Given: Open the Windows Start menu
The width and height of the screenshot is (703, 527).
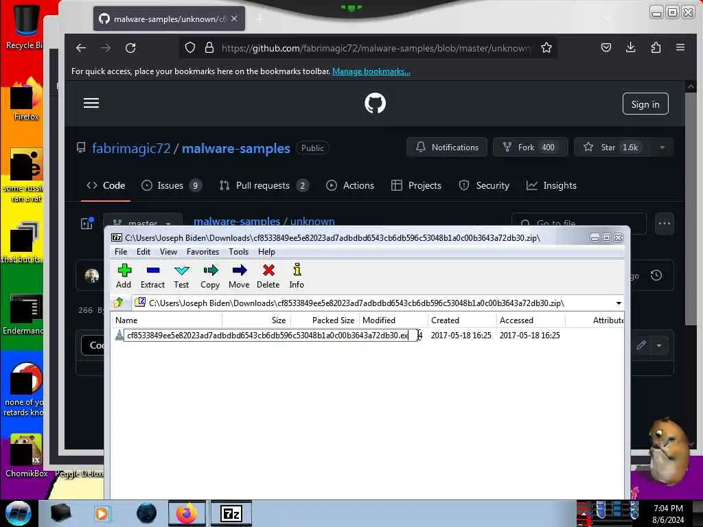Looking at the screenshot, I should point(18,513).
